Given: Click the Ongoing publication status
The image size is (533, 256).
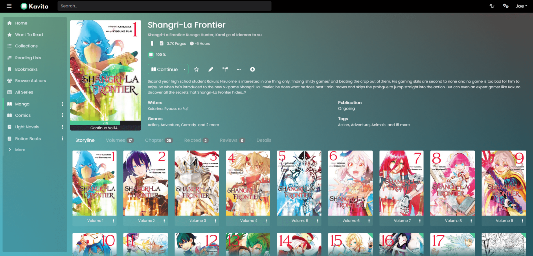Looking at the screenshot, I should point(346,109).
